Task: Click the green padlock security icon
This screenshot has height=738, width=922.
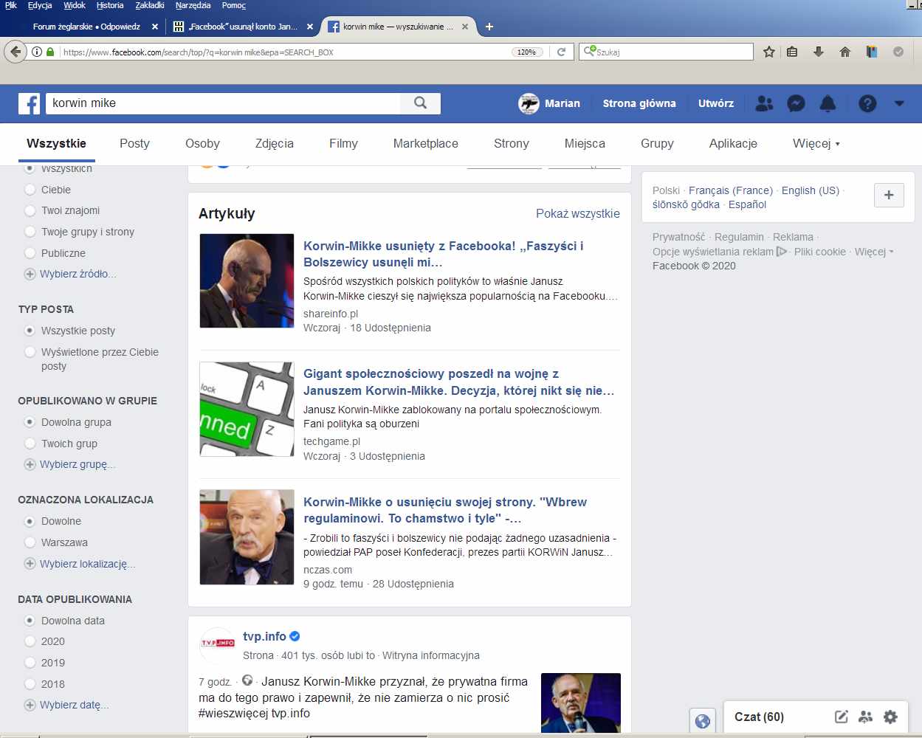Action: click(x=50, y=52)
